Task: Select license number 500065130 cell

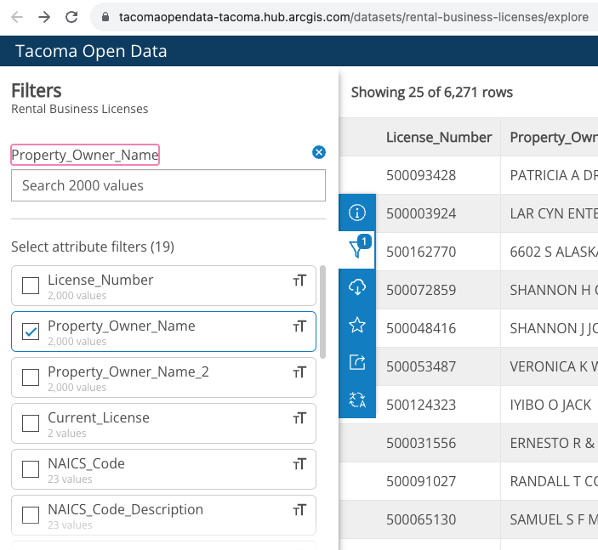Action: [421, 519]
